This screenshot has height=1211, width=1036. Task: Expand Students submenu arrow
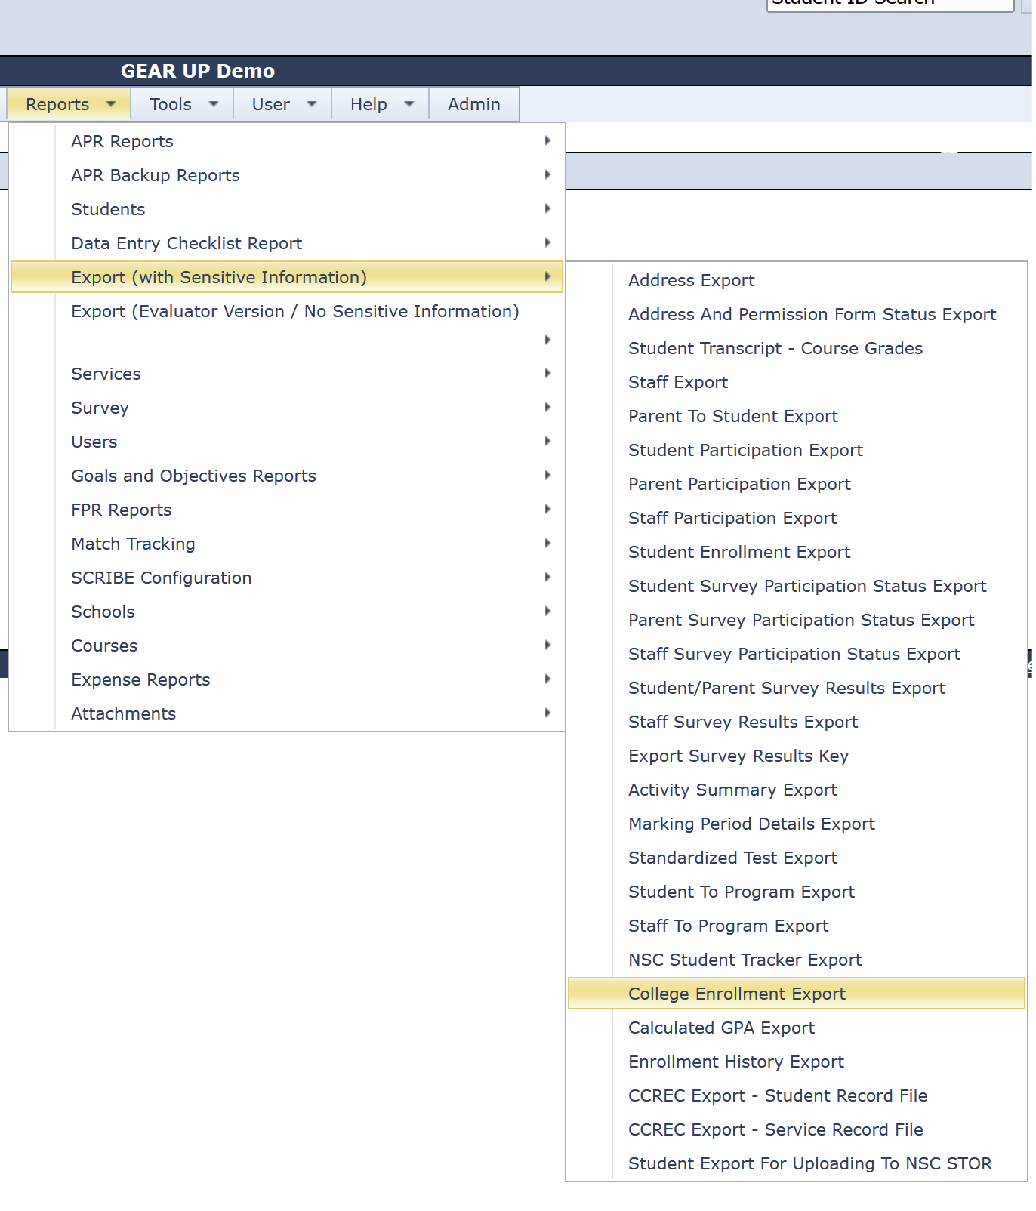(x=547, y=208)
